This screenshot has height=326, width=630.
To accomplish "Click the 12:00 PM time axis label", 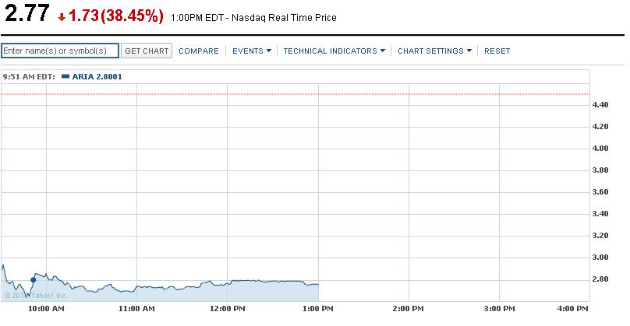I will (227, 309).
